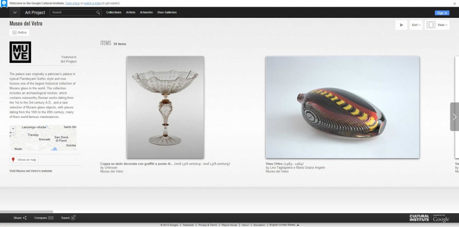Zoom out on the map
Viewport: 459px width, 227px height.
click(13, 133)
